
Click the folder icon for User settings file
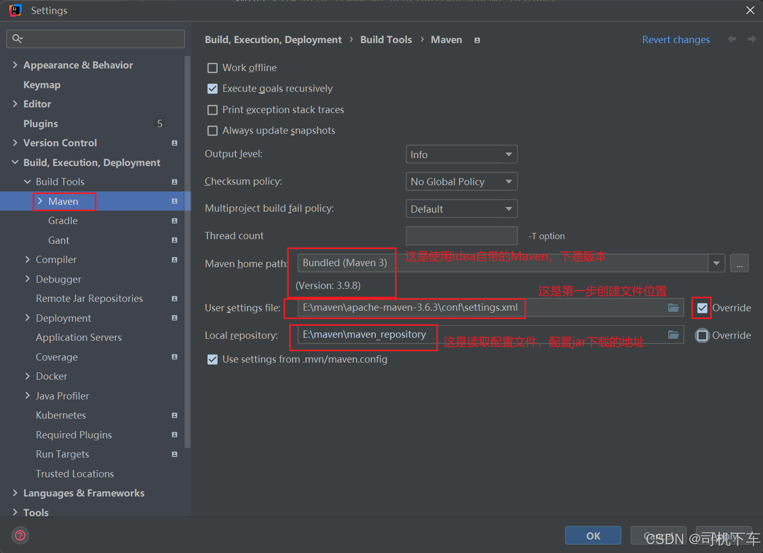point(673,308)
